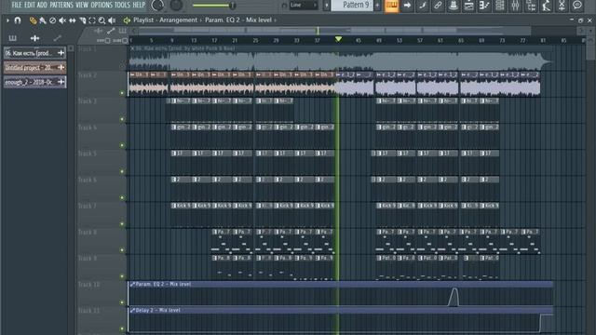Viewport: 596px width, 335px height.
Task: Mute Track 8 with its green dot
Action: click(122, 250)
